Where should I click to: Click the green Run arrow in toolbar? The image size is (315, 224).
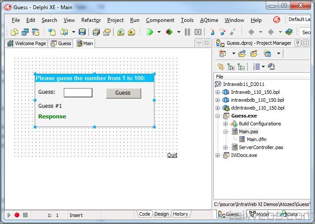[150, 32]
